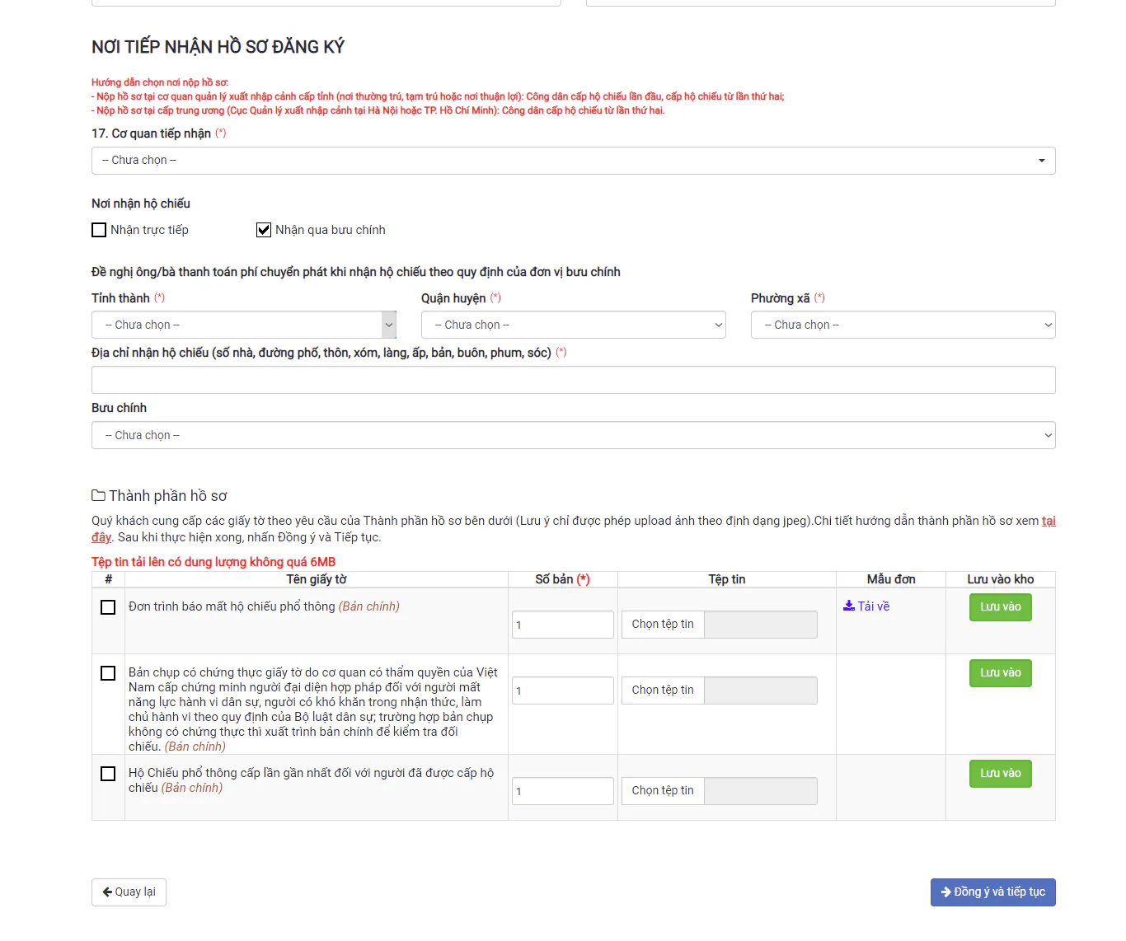Click Đồng ý và tiếp tục button
The height and width of the screenshot is (941, 1126).
(x=993, y=892)
